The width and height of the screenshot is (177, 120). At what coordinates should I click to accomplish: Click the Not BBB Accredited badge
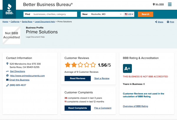tap(12, 35)
